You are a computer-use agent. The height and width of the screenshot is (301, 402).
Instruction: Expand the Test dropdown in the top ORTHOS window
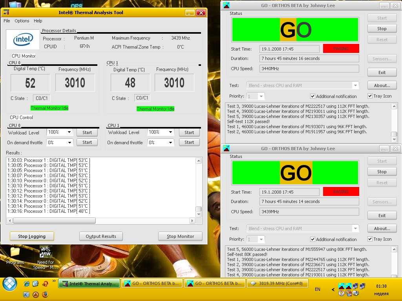(355, 85)
